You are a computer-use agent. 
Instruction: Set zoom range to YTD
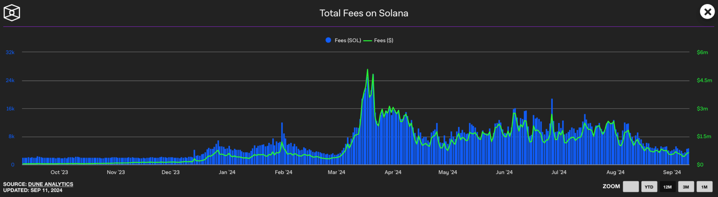pyautogui.click(x=649, y=187)
